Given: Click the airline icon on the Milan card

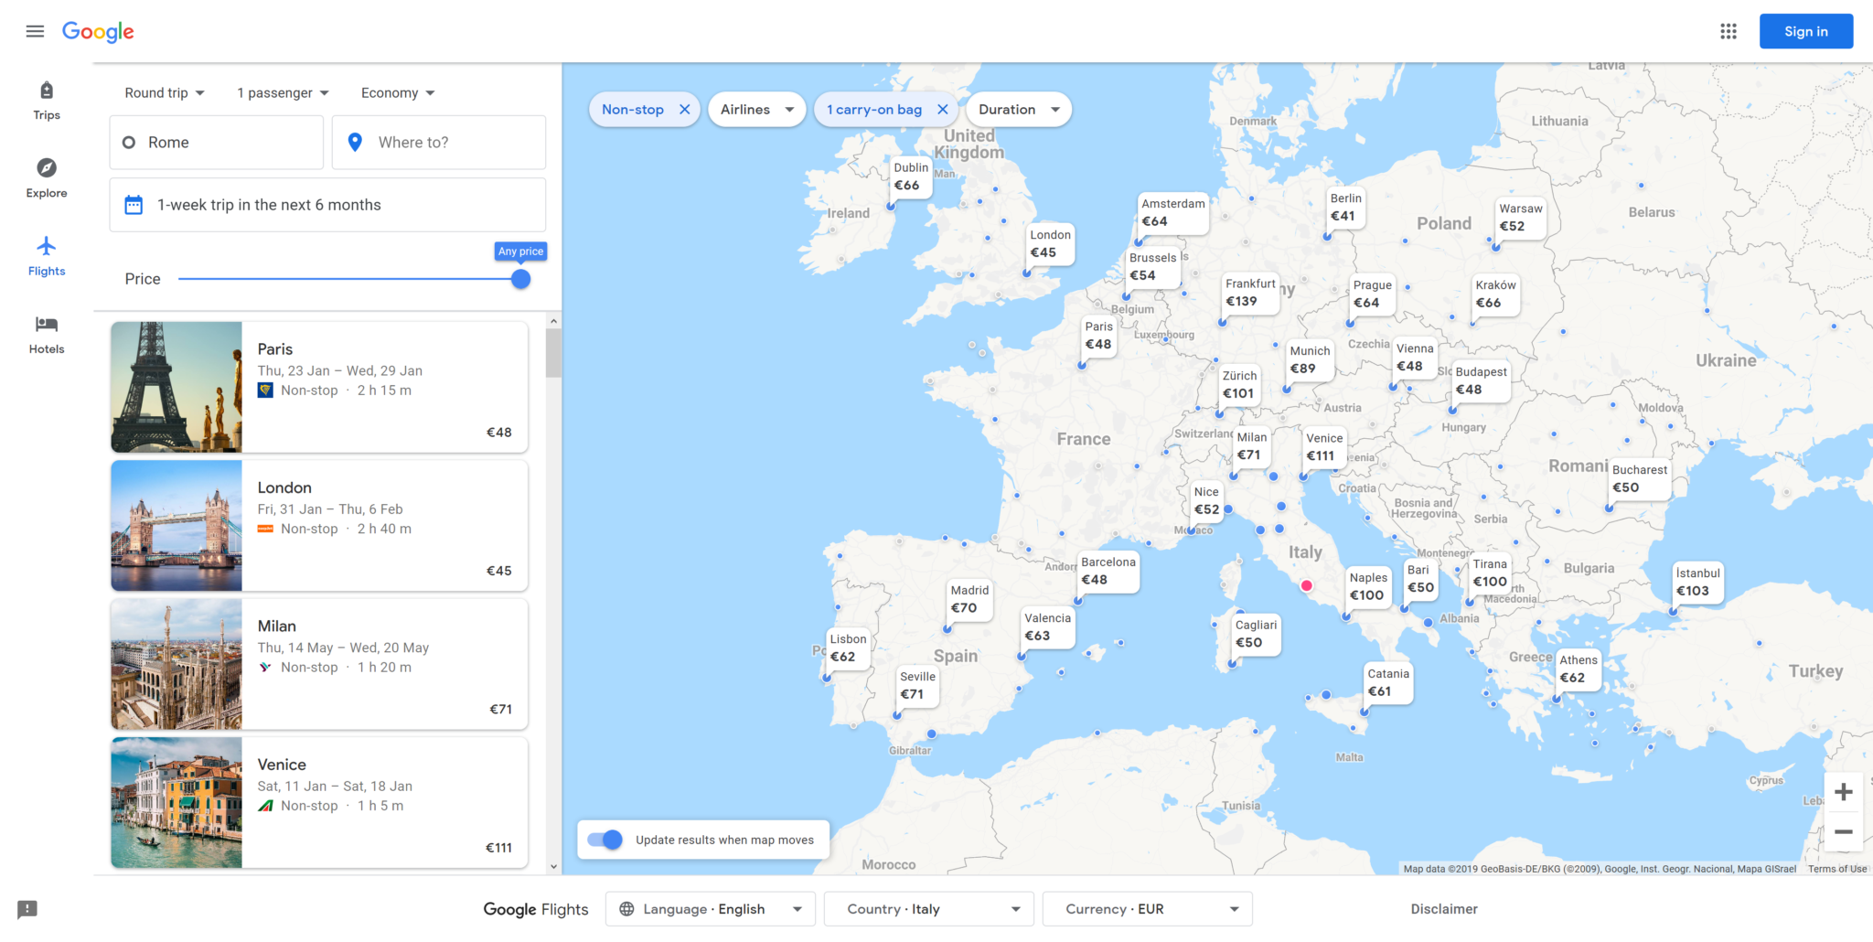Looking at the screenshot, I should 265,668.
